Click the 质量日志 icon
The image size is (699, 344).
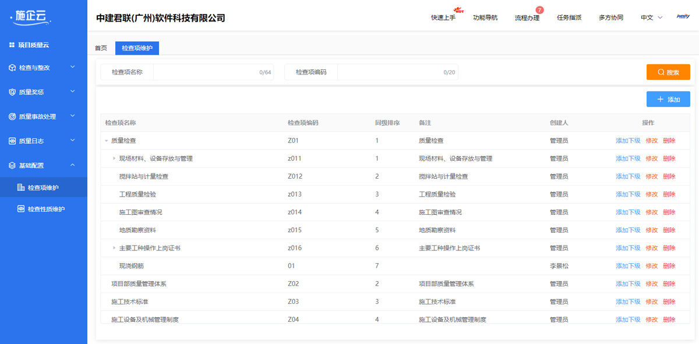(x=12, y=141)
